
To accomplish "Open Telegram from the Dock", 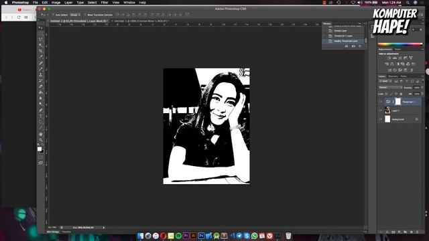I will tap(239, 236).
